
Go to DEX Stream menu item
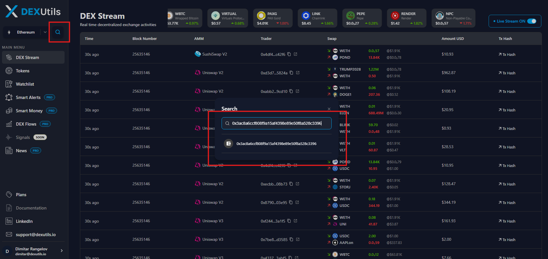tap(33, 58)
